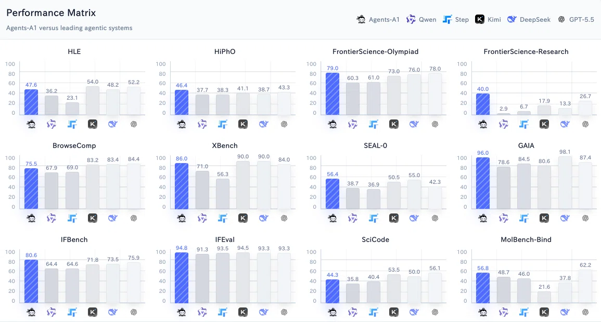
Task: Click Step icon under FrontierScience-Olympiad chart
Action: point(373,124)
